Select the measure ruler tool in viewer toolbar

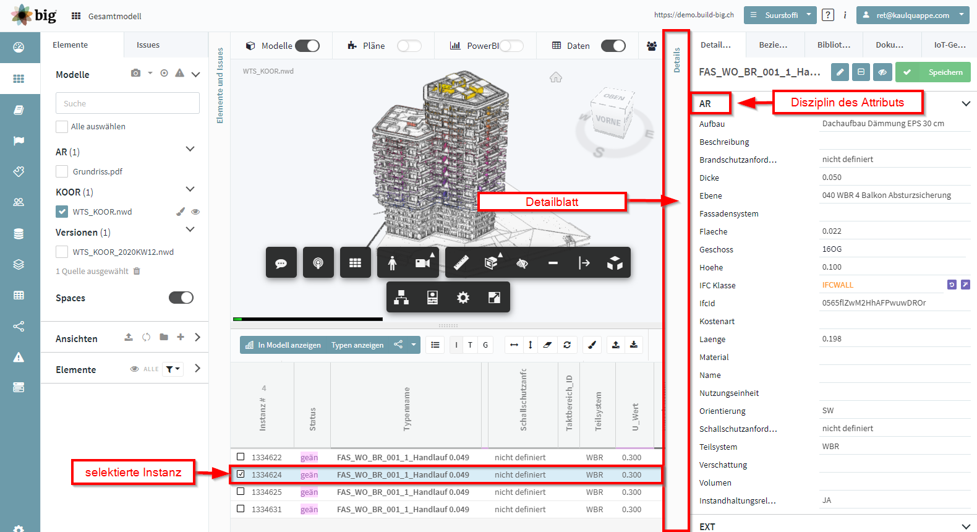pyautogui.click(x=461, y=263)
